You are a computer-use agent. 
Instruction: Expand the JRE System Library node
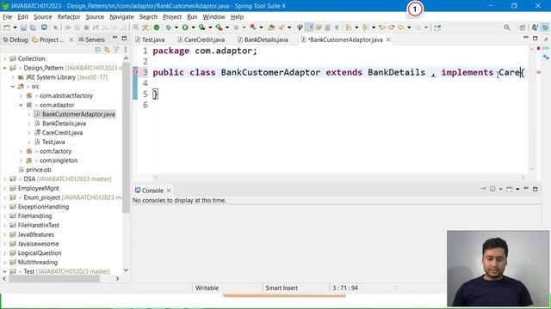(13, 77)
